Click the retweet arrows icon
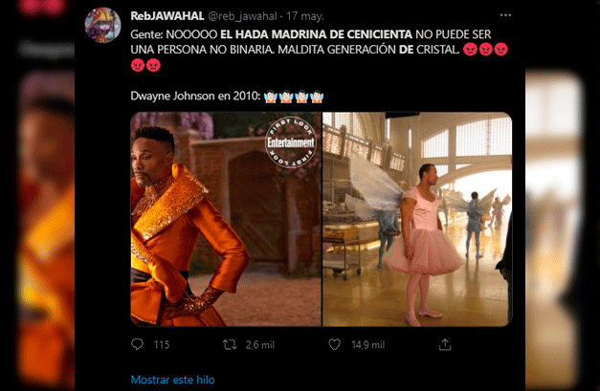The height and width of the screenshot is (391, 600). tap(230, 345)
